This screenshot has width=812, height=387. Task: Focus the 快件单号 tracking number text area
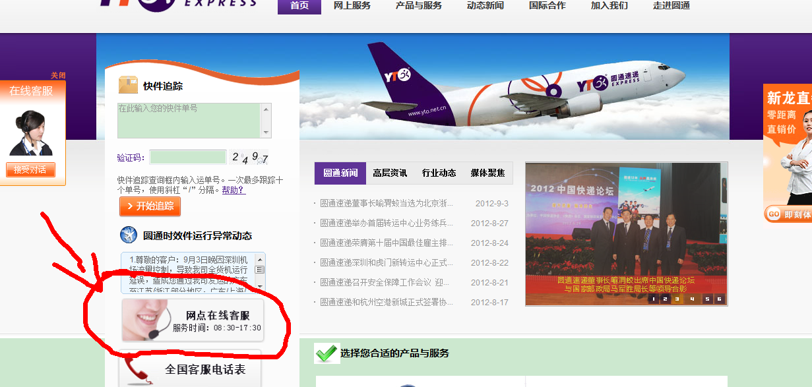(x=189, y=120)
